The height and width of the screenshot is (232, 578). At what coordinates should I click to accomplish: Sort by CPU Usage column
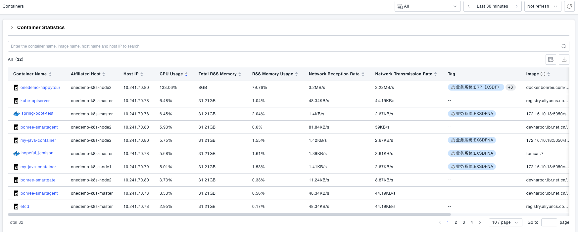coord(186,74)
